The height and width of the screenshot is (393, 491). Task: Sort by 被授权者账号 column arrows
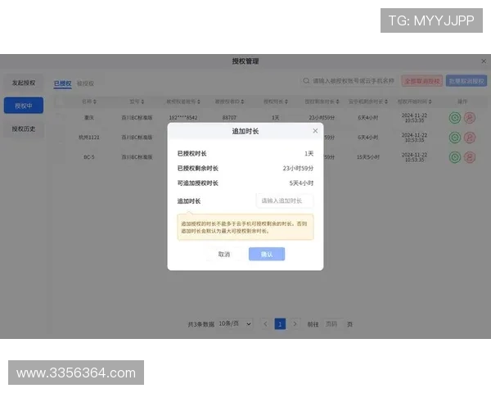point(199,102)
